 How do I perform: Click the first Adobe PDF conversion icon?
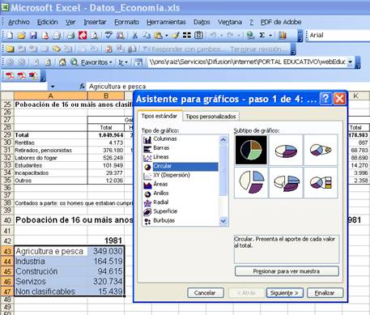(10, 76)
